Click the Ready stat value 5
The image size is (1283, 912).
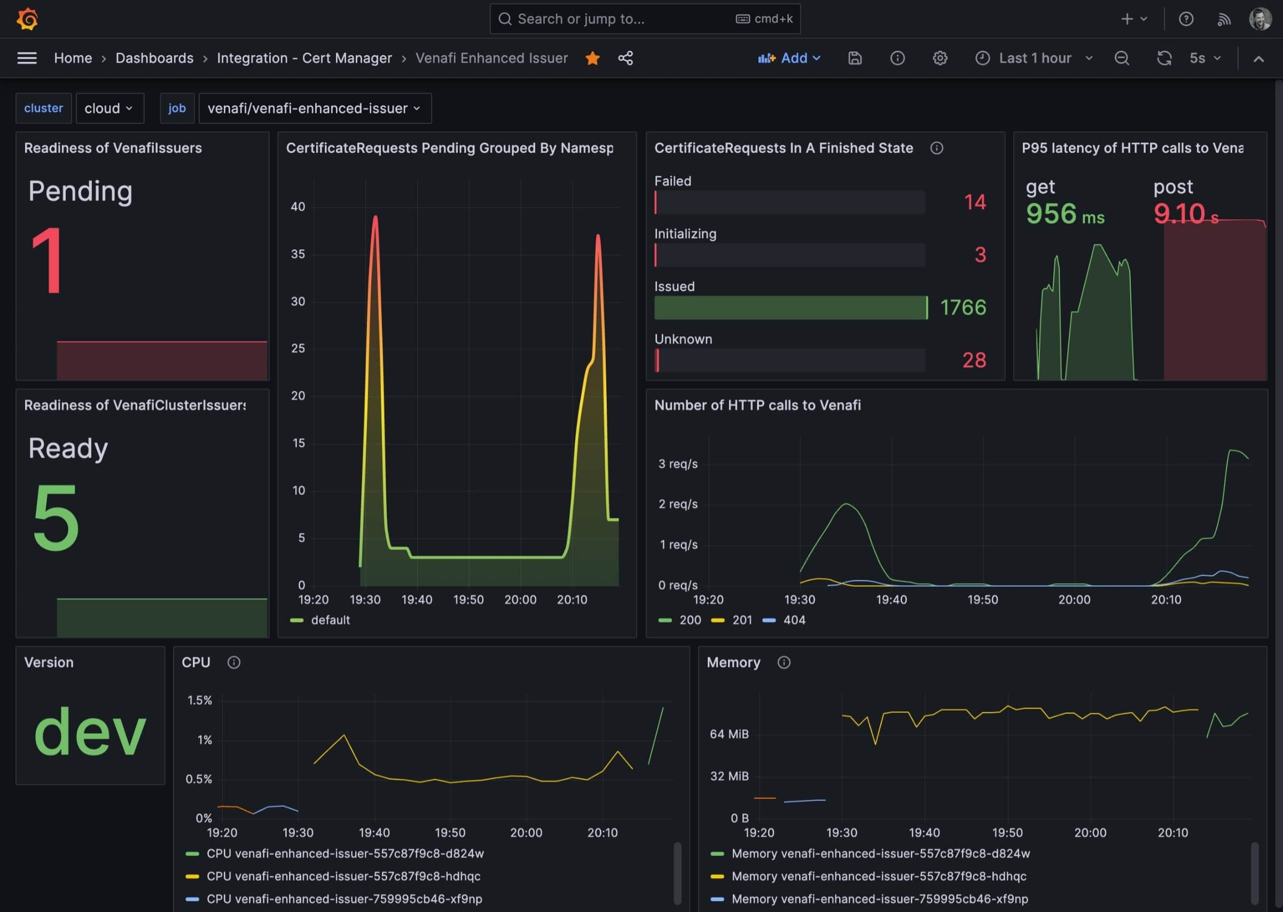pyautogui.click(x=55, y=517)
